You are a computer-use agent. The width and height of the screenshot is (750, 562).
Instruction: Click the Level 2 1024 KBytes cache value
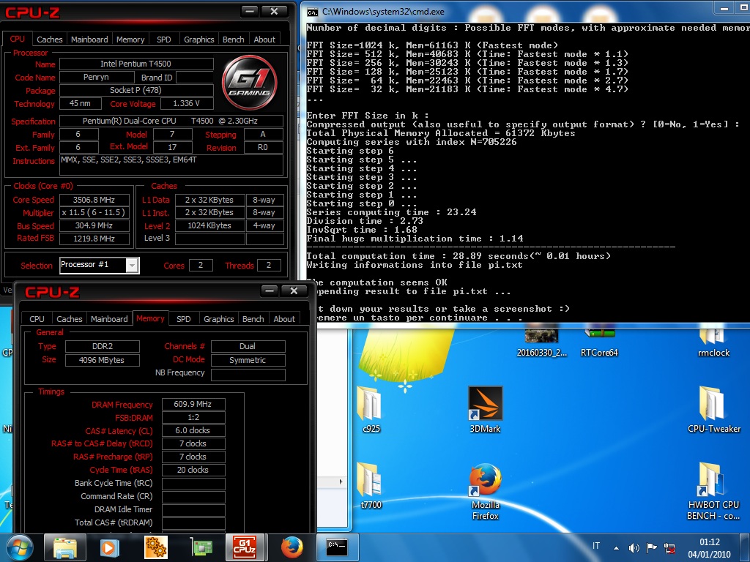point(209,225)
